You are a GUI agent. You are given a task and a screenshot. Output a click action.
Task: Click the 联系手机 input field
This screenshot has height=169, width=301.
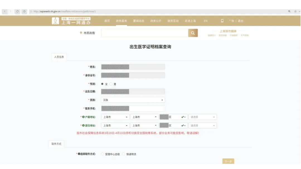tap(133, 108)
